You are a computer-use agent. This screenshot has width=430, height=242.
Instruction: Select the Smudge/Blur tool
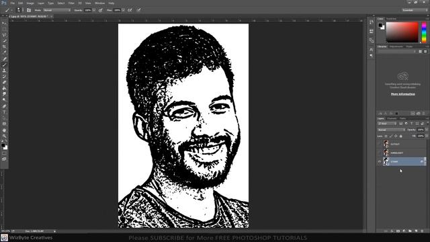pyautogui.click(x=4, y=94)
